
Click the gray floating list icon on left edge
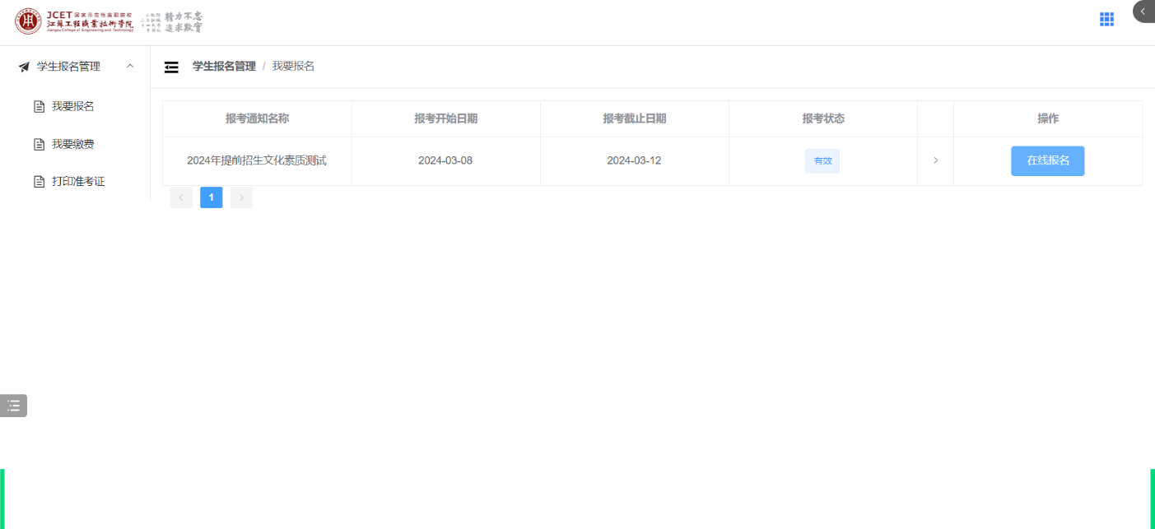click(x=13, y=406)
